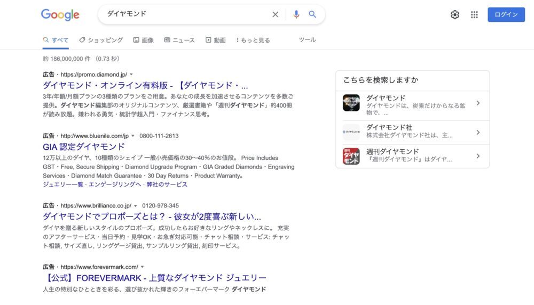Click the ジュエリー一覧 sitelink
This screenshot has width=534, height=305.
[63, 184]
